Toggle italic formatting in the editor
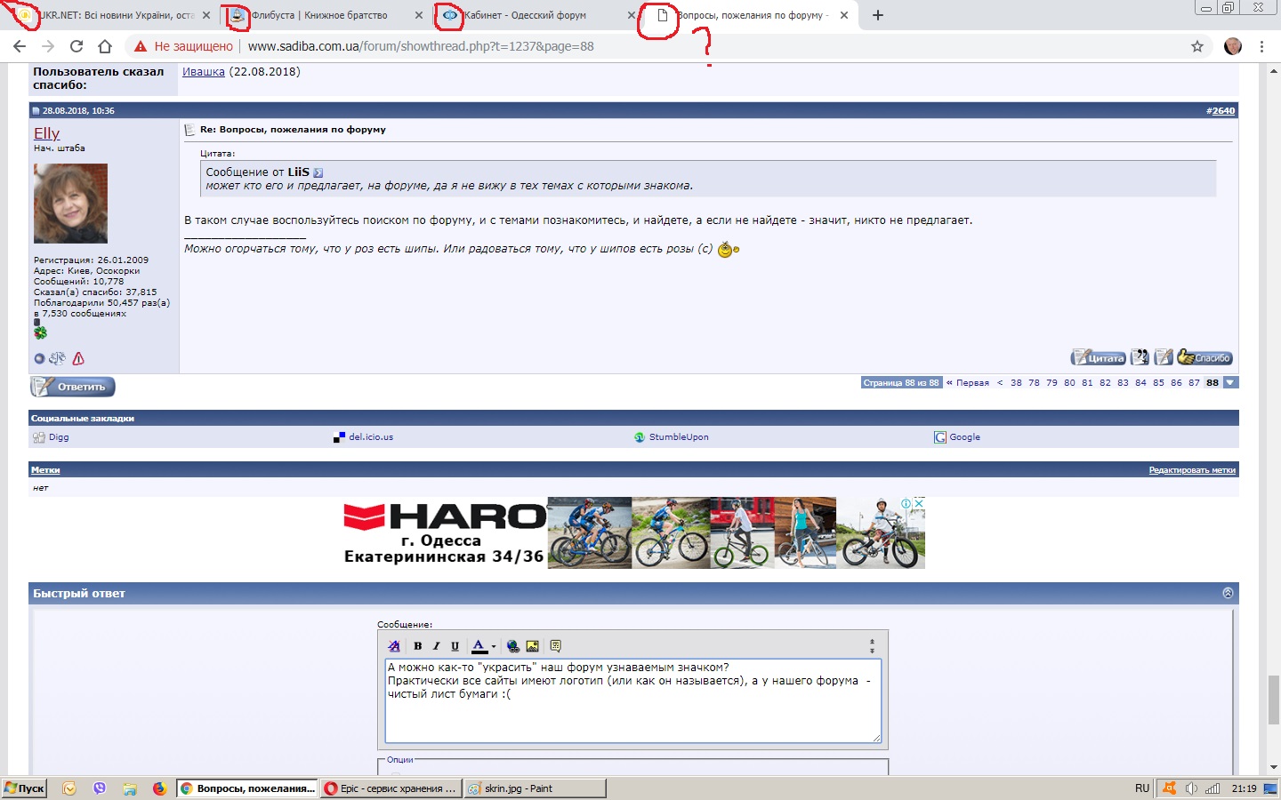Viewport: 1281px width, 800px height. pyautogui.click(x=436, y=646)
